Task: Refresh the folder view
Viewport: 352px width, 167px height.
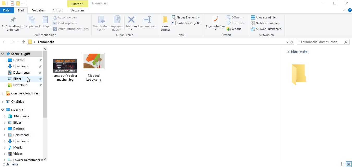Action: point(292,42)
